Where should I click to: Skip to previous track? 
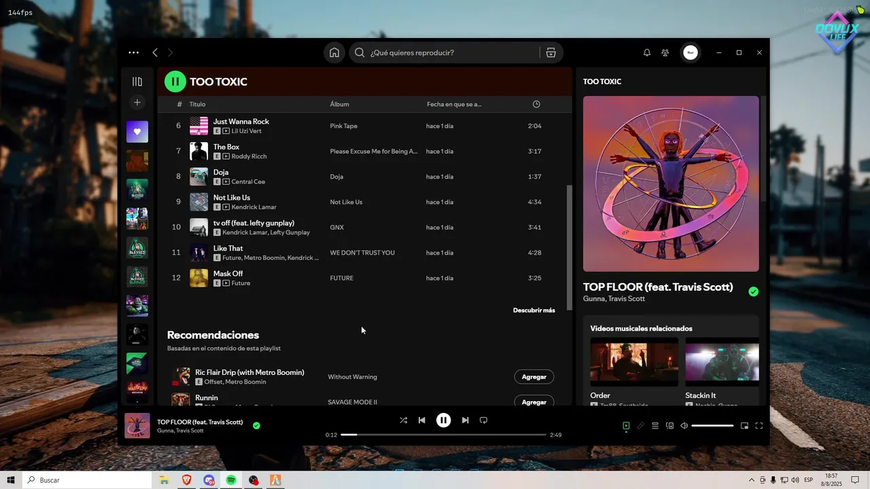(421, 420)
